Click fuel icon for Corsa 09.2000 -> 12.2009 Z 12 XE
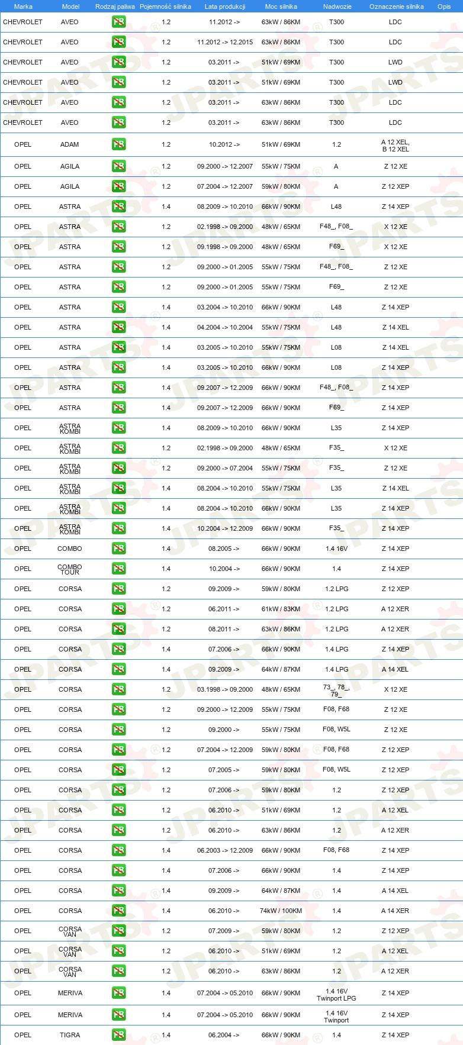The image size is (463, 1045). tap(119, 709)
